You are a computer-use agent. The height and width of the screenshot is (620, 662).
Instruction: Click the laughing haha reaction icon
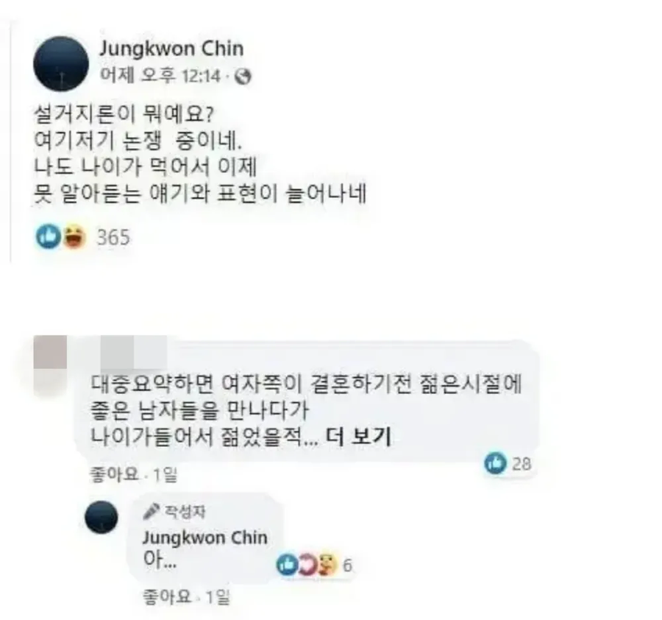75,236
